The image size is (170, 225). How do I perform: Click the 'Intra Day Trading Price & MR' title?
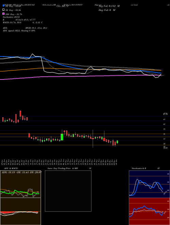(63, 168)
